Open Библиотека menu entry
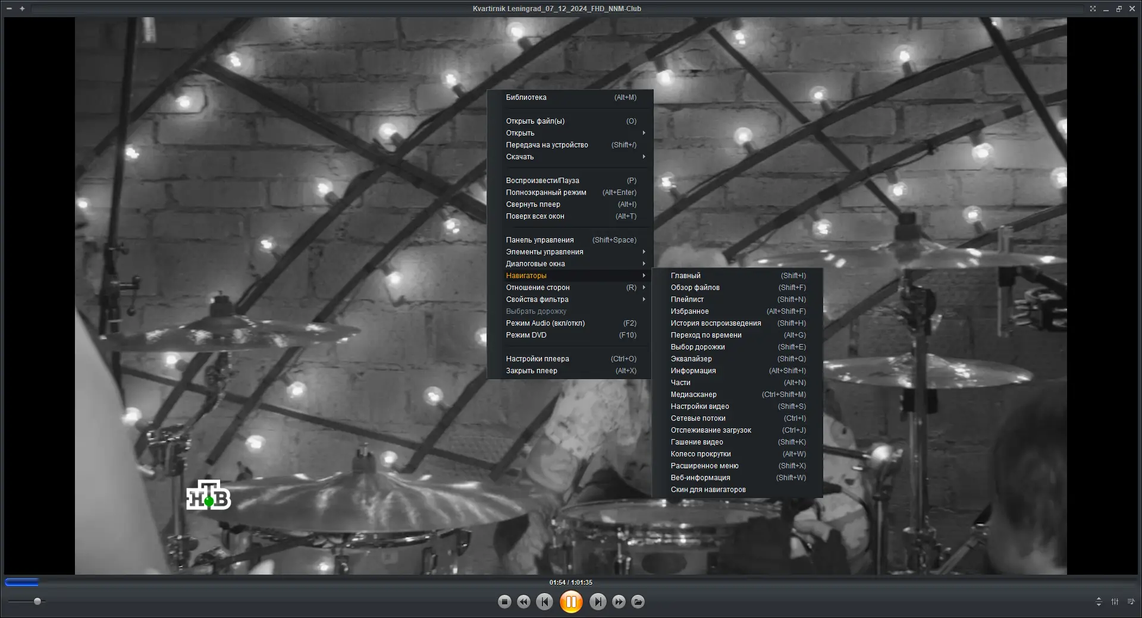This screenshot has width=1142, height=618. coord(570,97)
